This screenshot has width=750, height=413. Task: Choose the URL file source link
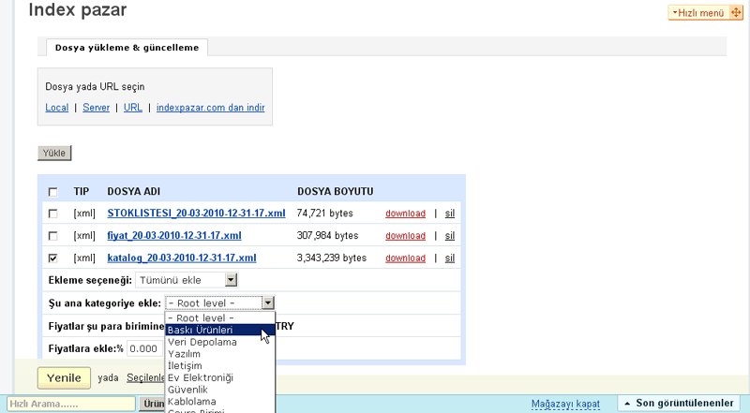tap(133, 108)
